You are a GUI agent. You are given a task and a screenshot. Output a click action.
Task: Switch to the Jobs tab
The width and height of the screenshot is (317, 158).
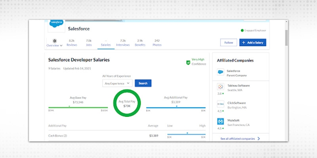click(89, 43)
